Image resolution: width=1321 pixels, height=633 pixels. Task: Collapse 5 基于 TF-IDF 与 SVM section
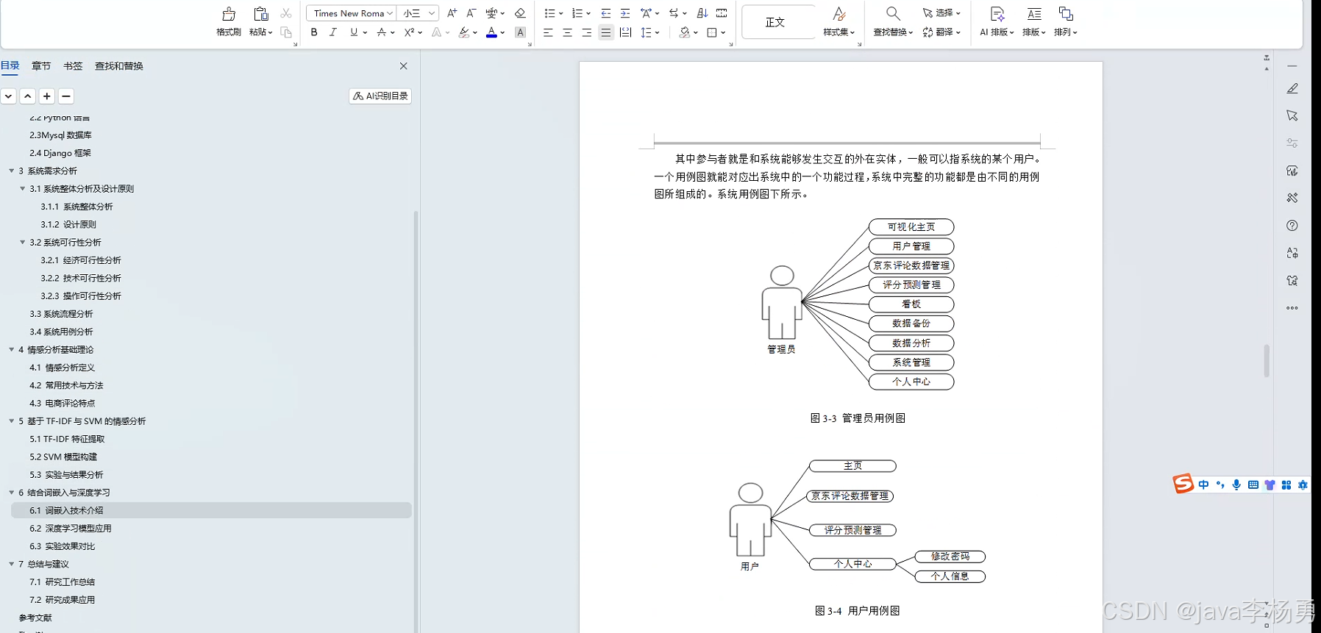pos(12,421)
